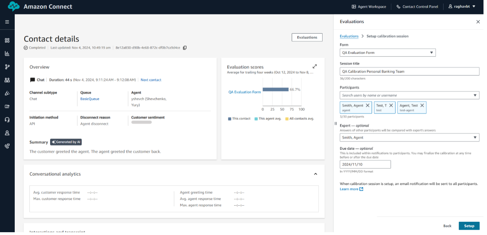Collapse the Conversational analytics section

coord(315,174)
